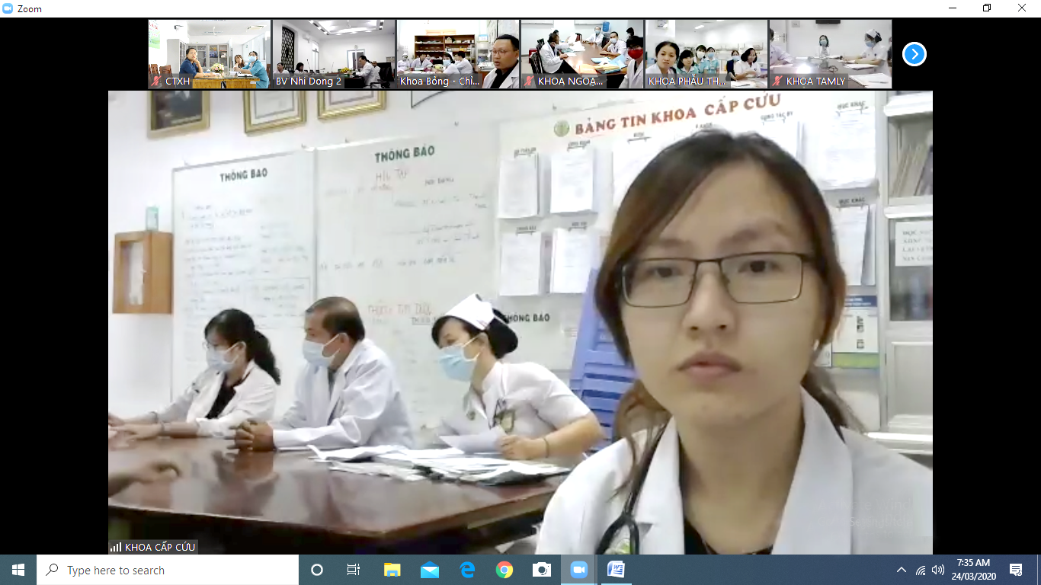
Task: Open the Action Center notifications
Action: [1016, 570]
